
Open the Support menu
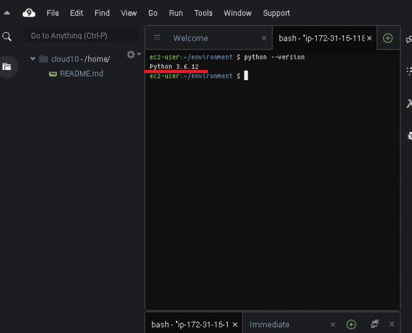[x=276, y=13]
